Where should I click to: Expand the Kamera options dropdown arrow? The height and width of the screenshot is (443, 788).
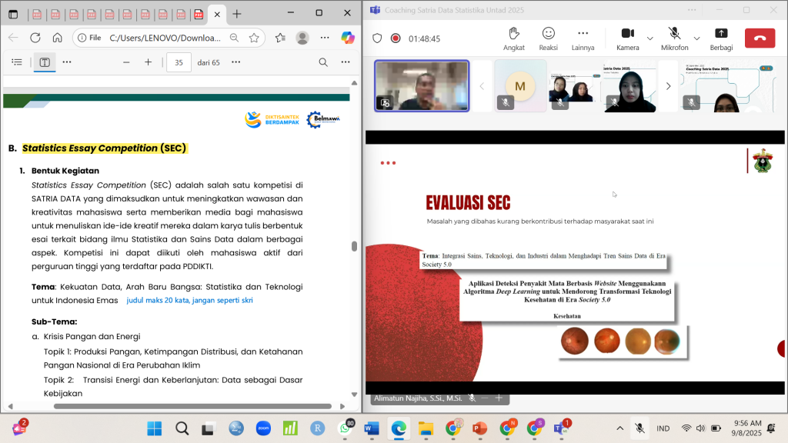(650, 38)
